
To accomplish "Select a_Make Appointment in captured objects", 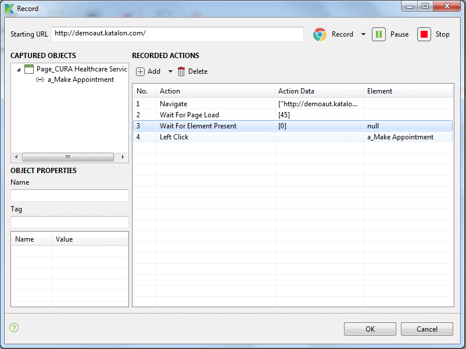I will coord(81,80).
